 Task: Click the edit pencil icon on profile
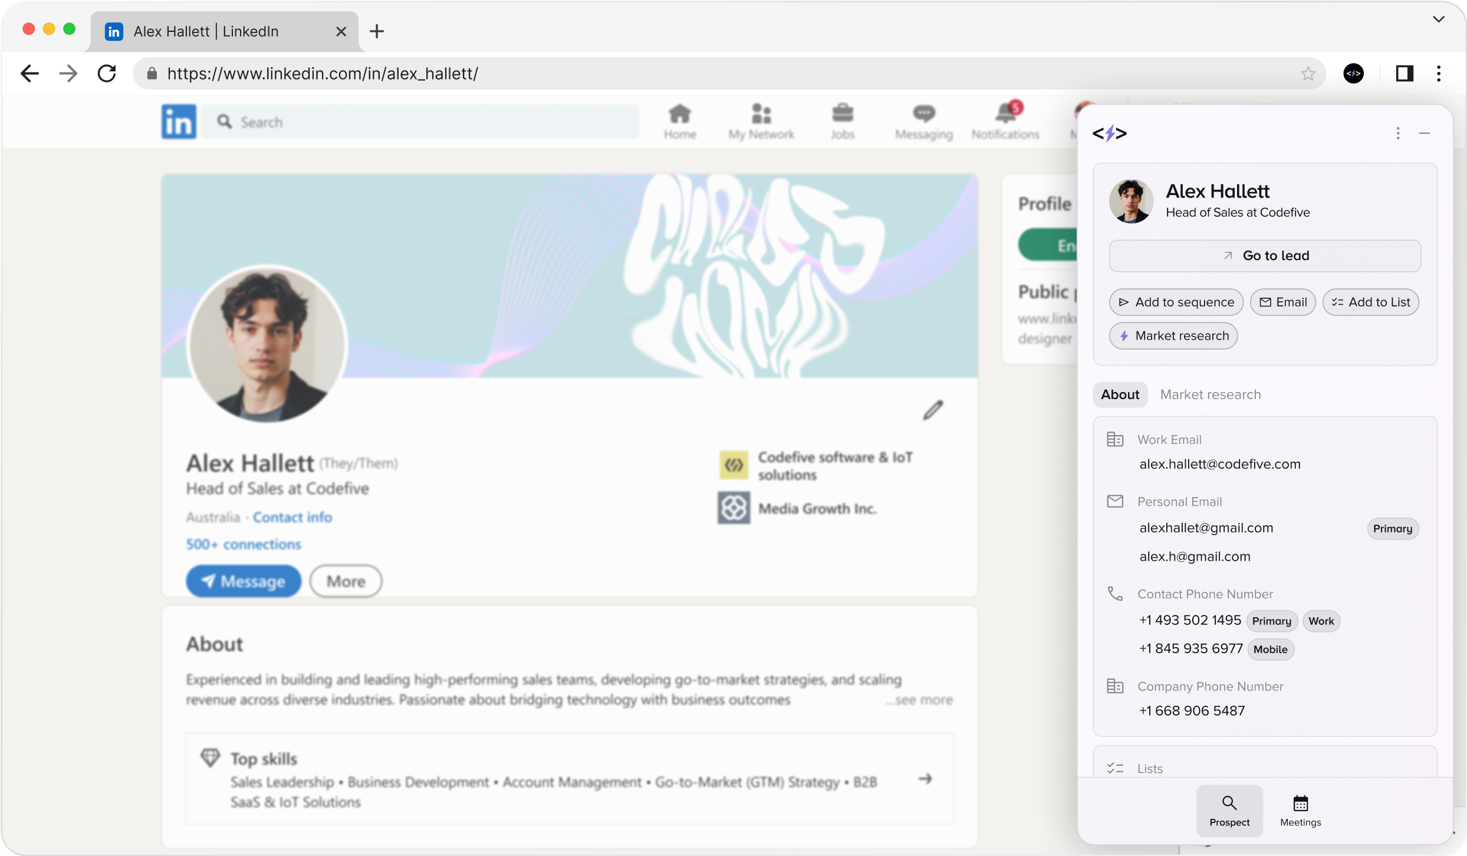pos(933,410)
